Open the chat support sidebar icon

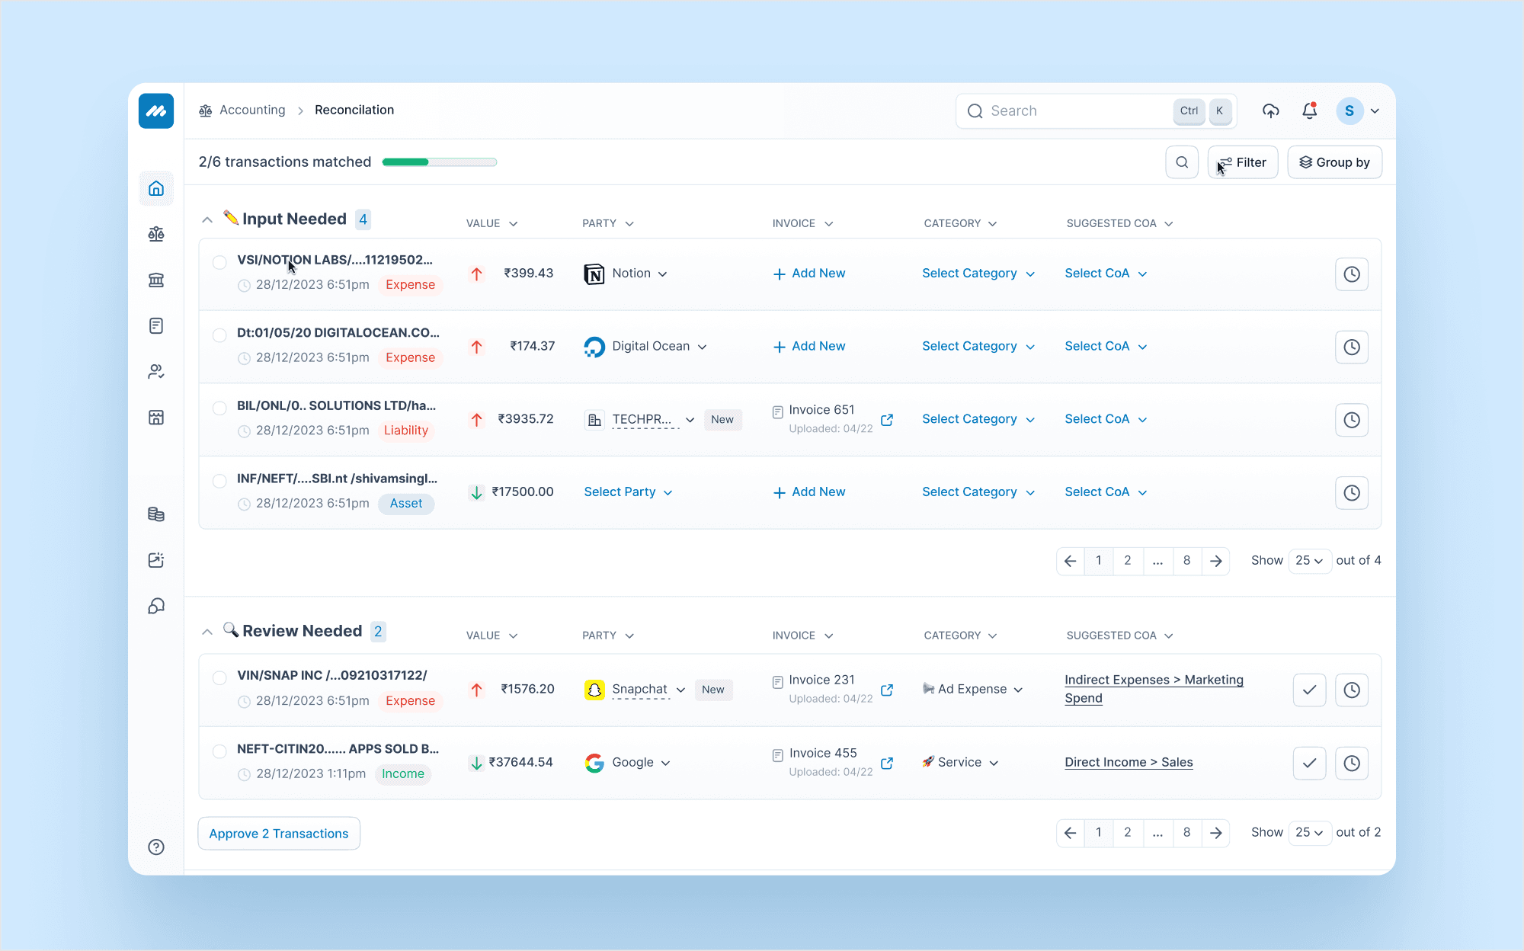(156, 606)
